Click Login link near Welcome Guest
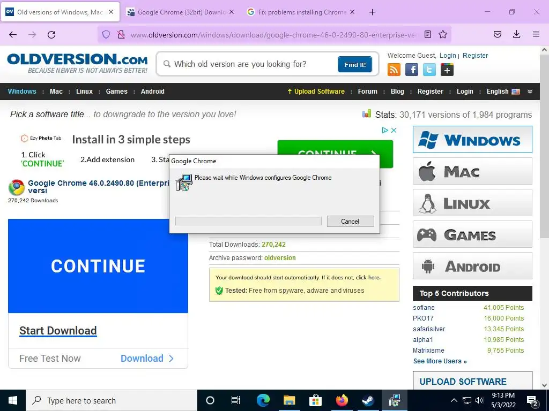The image size is (549, 411). pyautogui.click(x=448, y=56)
